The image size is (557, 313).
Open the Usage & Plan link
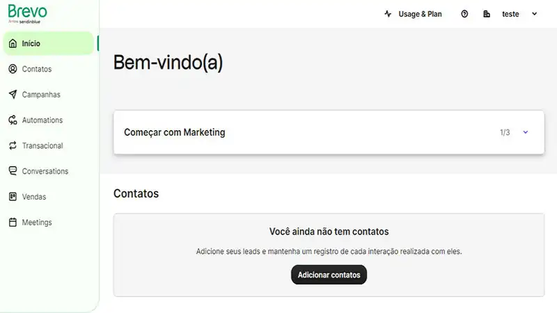click(420, 14)
